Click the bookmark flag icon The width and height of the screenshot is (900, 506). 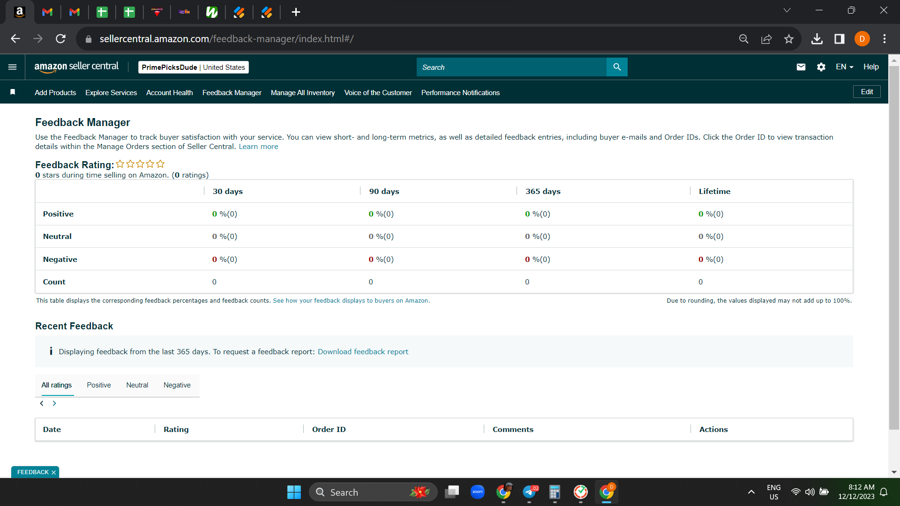(x=13, y=92)
